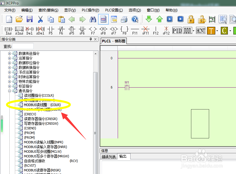Insert reset coil sF8
Viewport: 236px width, 174px height.
103,31
